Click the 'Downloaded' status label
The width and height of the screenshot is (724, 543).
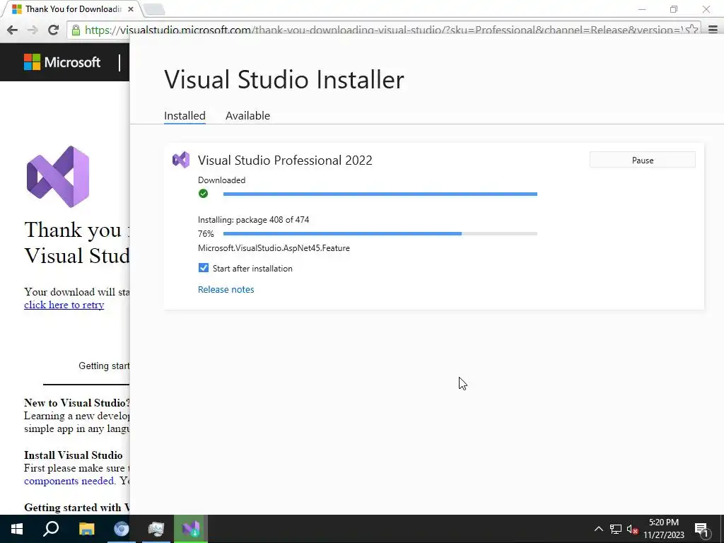221,180
